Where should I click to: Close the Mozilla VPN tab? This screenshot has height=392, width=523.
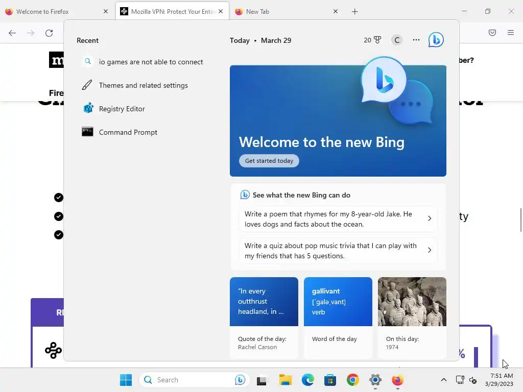click(x=221, y=11)
